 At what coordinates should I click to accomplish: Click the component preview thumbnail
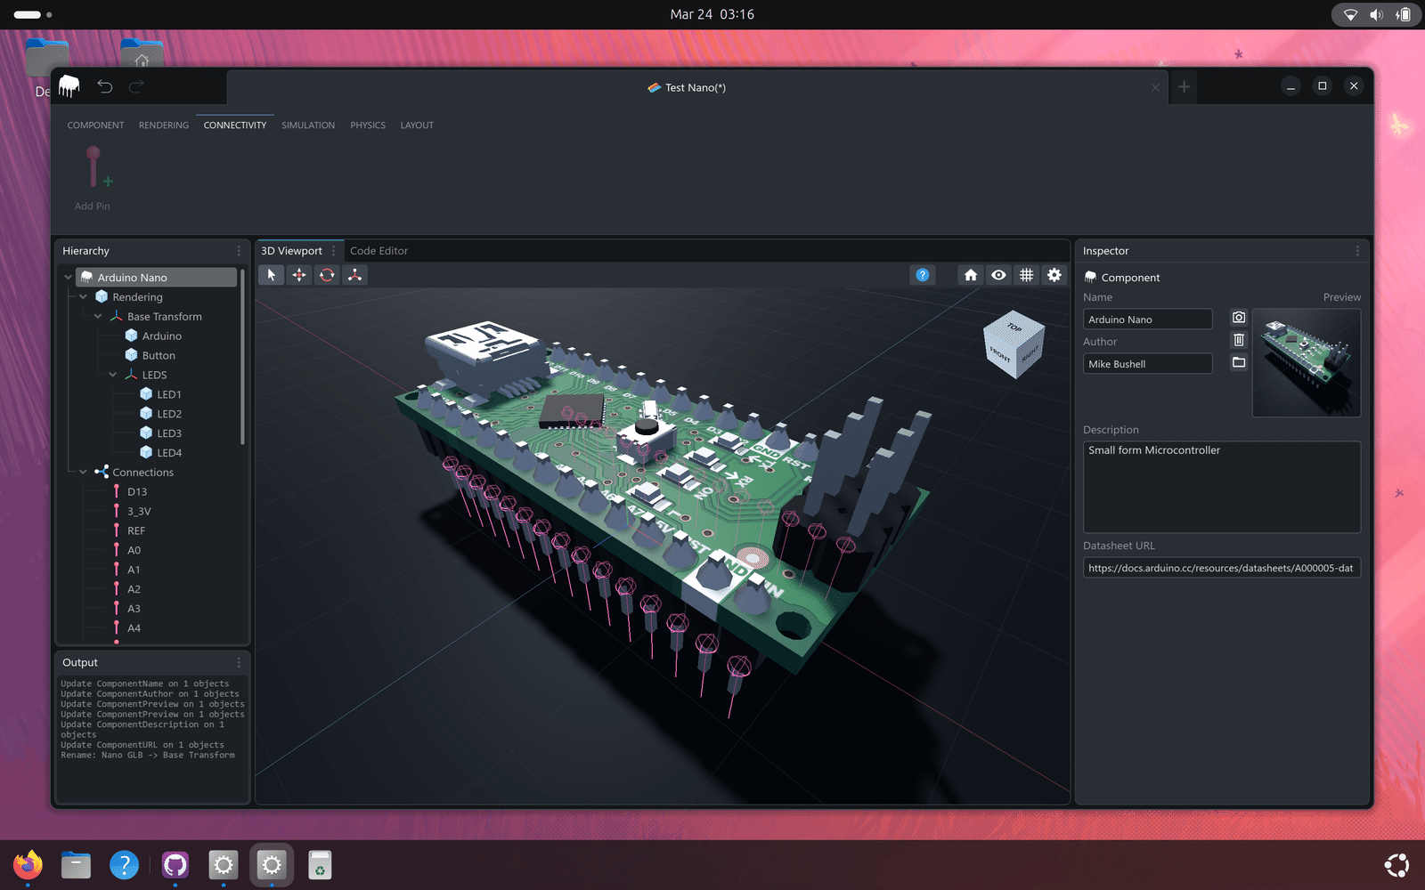tap(1307, 363)
